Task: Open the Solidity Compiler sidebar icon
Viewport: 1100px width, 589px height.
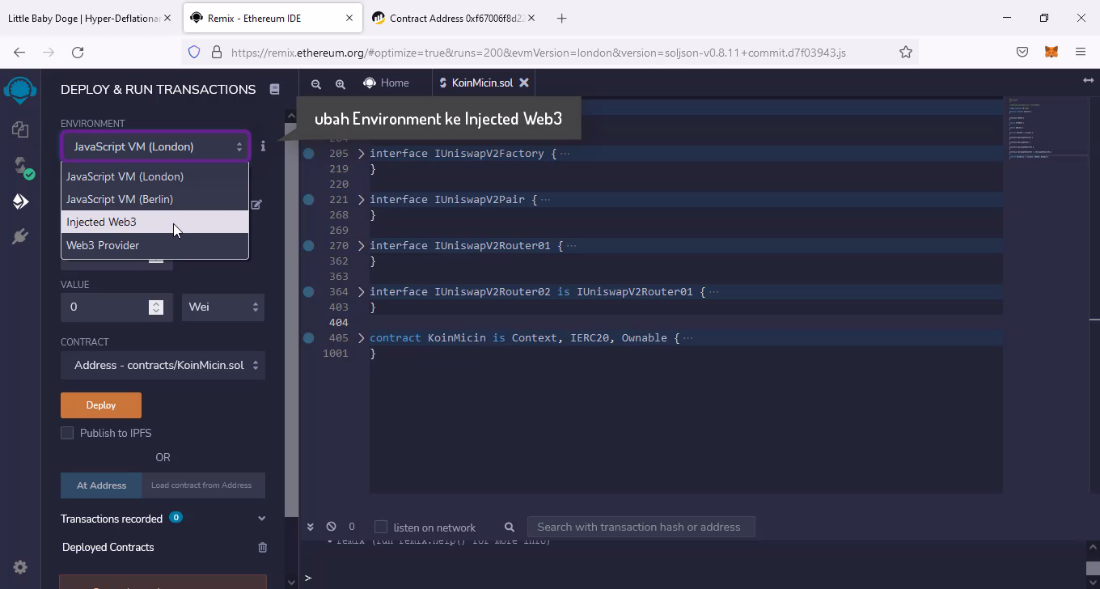Action: click(x=20, y=166)
